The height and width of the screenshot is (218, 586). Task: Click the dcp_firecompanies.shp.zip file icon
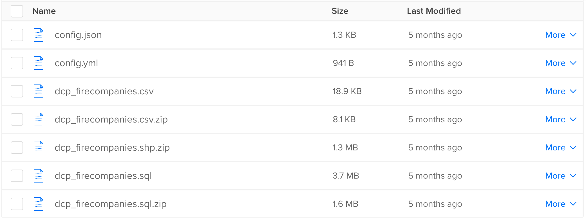coord(38,148)
